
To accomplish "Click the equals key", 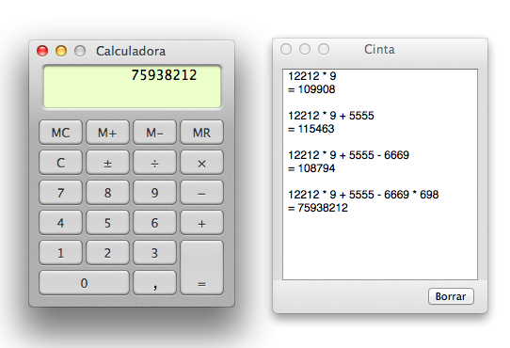I will click(x=201, y=268).
